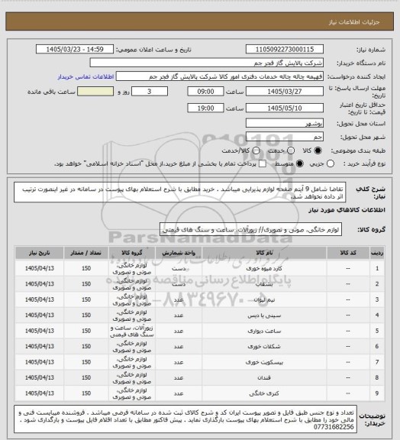The image size is (400, 440).
Task: Click item name شکلات خوری
Action: point(264,347)
